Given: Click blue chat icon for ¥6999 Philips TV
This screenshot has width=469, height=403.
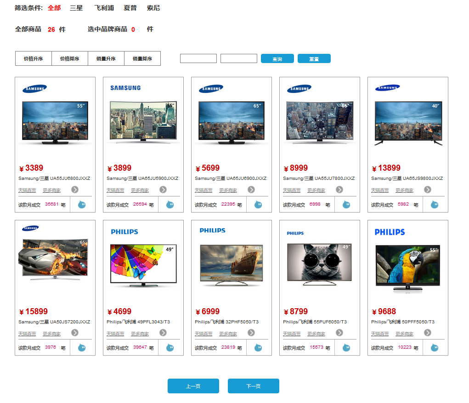Looking at the screenshot, I should pos(258,348).
